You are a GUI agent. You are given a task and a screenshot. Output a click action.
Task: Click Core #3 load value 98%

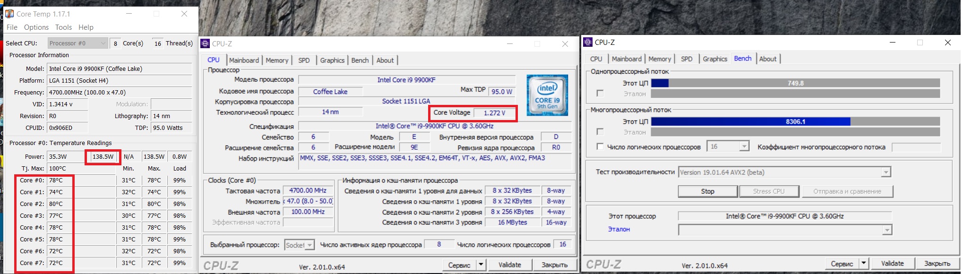[x=180, y=215]
